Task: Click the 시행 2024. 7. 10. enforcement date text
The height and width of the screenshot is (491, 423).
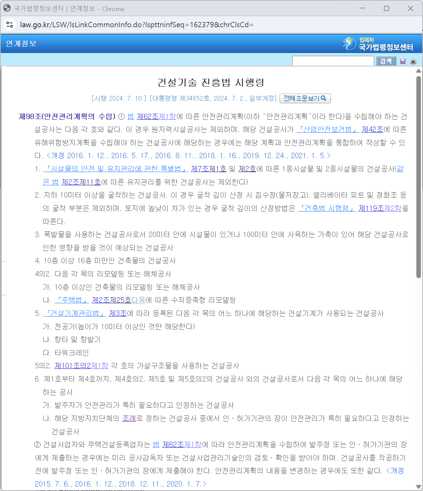Action: [119, 98]
